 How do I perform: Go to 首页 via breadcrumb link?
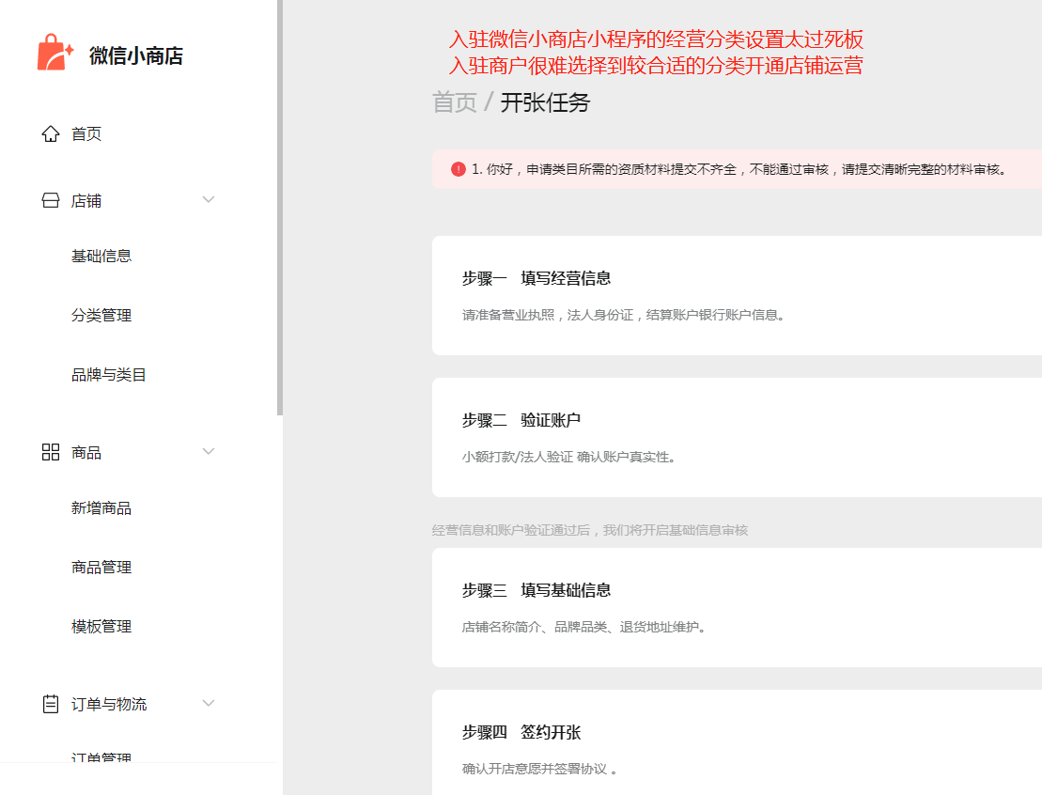(x=455, y=102)
